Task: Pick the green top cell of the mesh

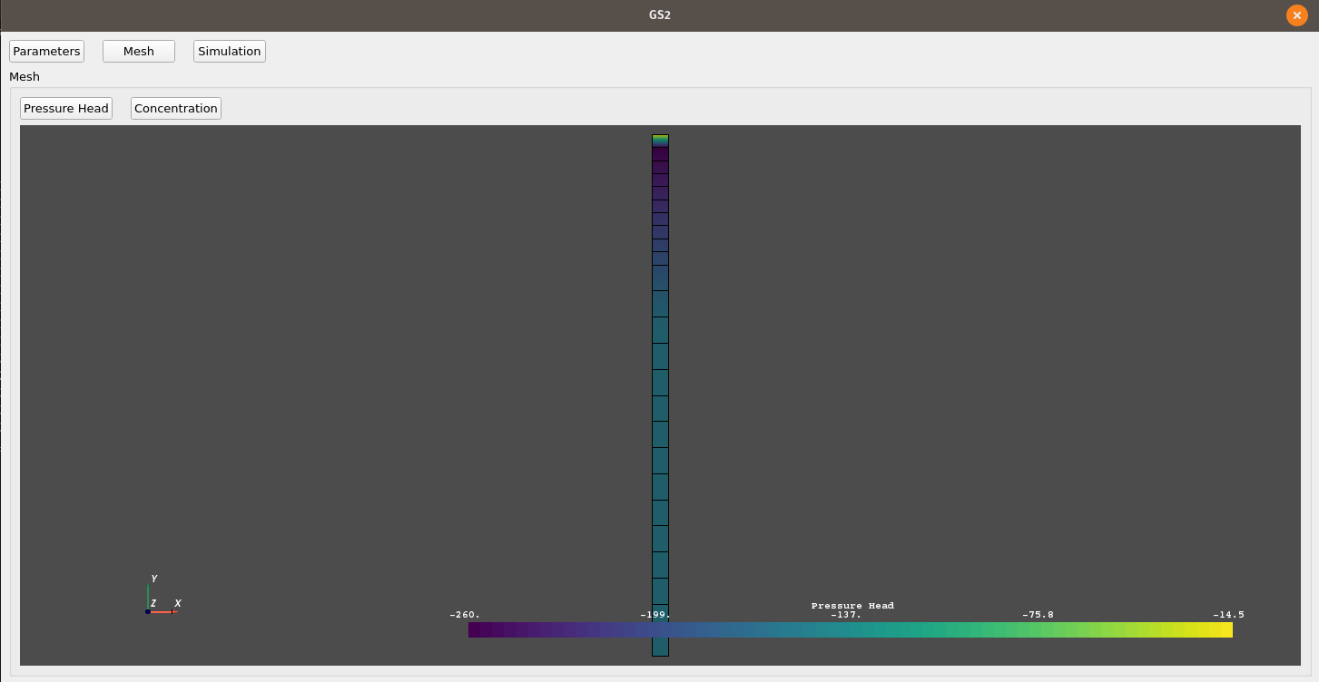Action: tap(660, 140)
